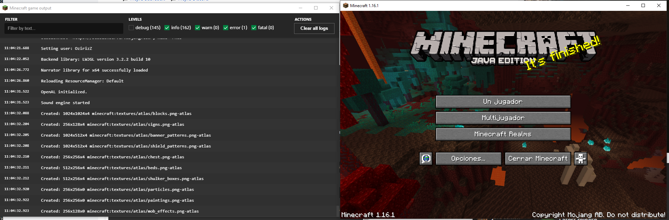Click the Minecraft 1.16.1 window title icon
The height and width of the screenshot is (220, 669).
[x=346, y=5]
